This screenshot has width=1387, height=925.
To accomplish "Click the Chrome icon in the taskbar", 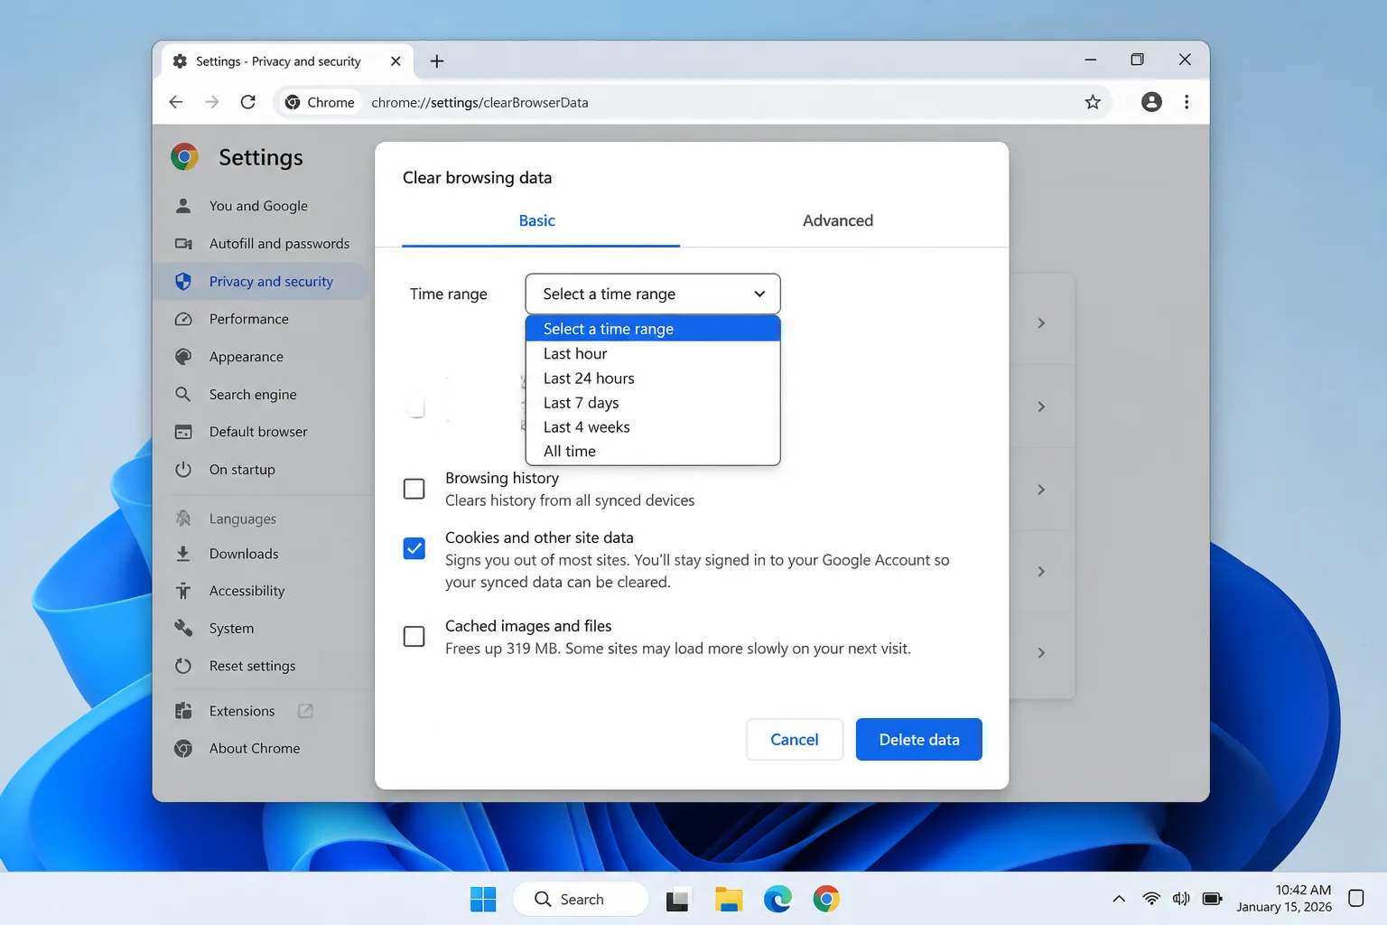I will [x=826, y=899].
